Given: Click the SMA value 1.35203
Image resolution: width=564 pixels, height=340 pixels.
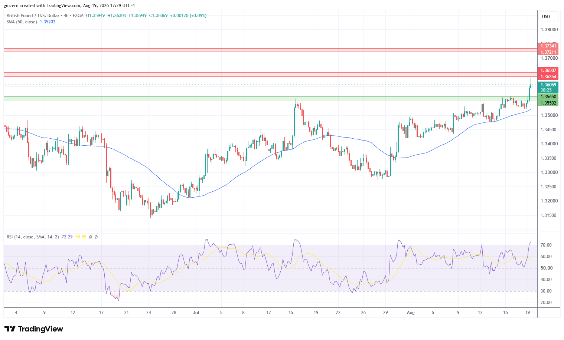Looking at the screenshot, I should (48, 22).
